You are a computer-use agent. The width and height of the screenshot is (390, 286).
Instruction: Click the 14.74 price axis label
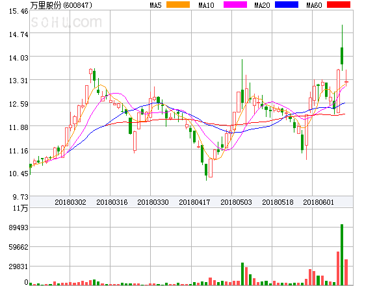click(x=19, y=34)
